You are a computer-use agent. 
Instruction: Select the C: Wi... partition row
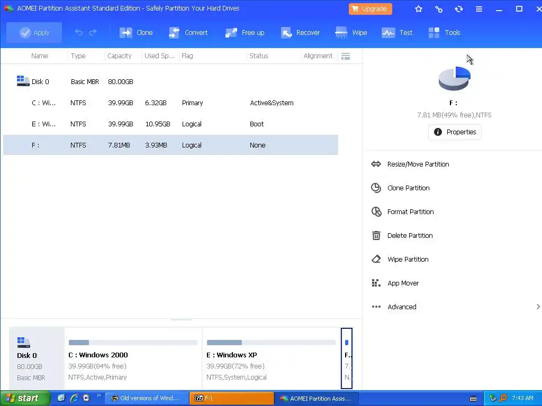tap(171, 103)
